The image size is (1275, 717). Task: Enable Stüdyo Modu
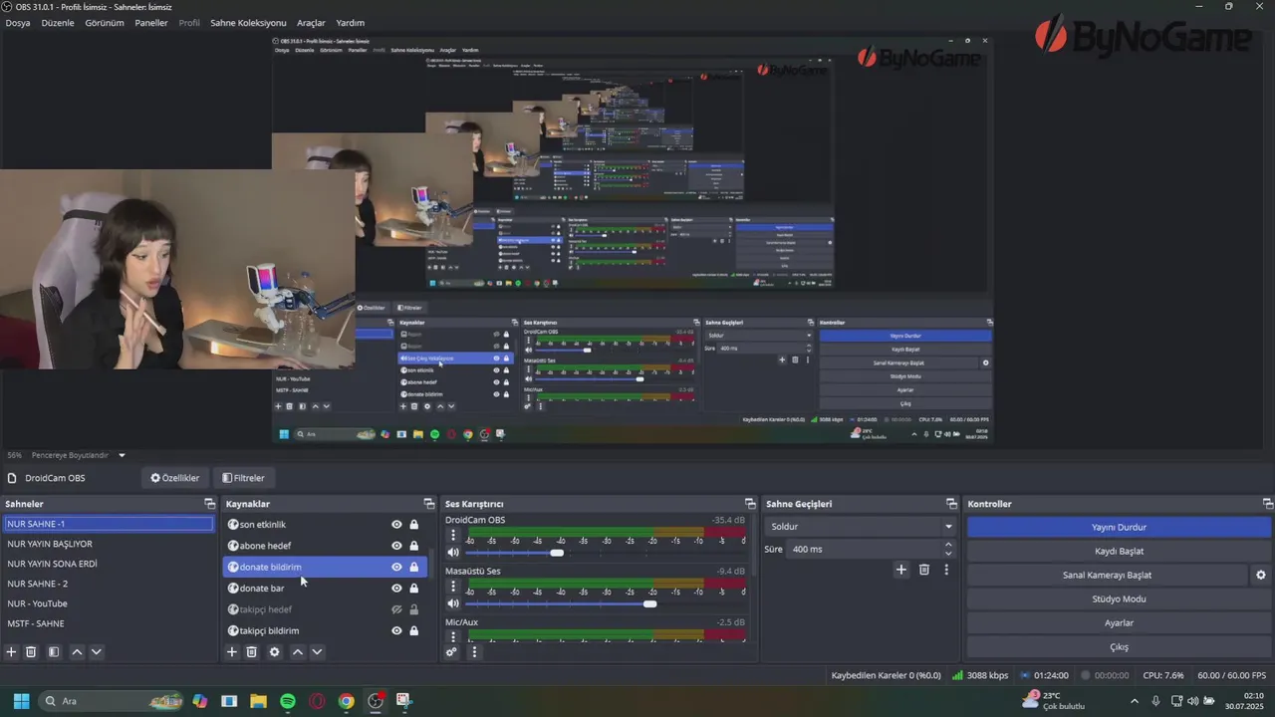(x=1119, y=598)
